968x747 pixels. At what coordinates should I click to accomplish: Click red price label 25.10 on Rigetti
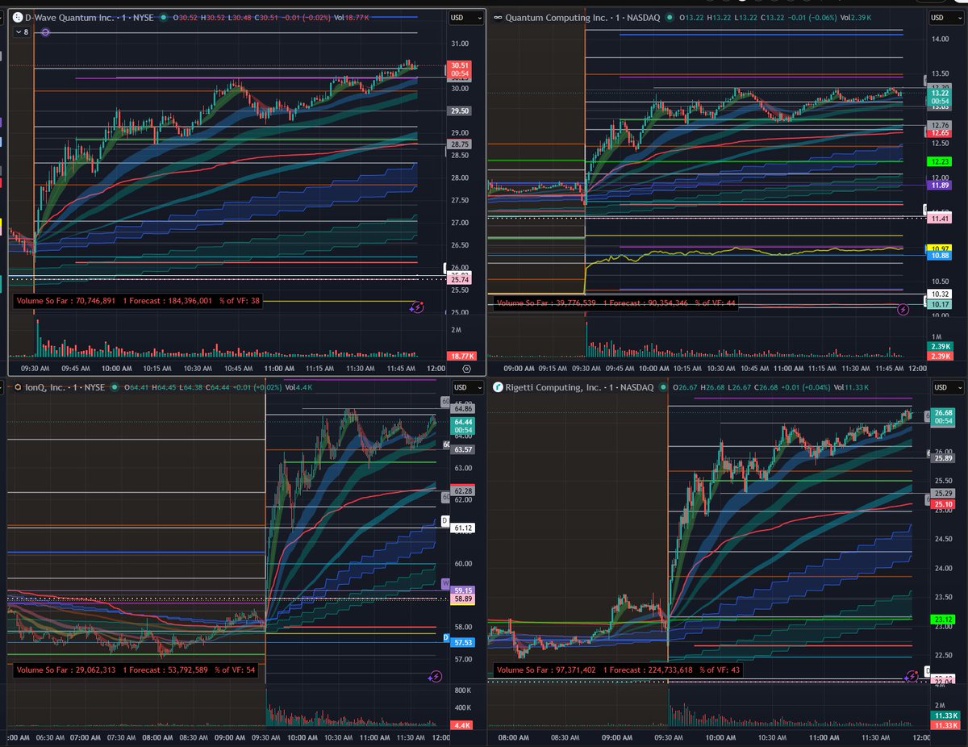coord(945,504)
